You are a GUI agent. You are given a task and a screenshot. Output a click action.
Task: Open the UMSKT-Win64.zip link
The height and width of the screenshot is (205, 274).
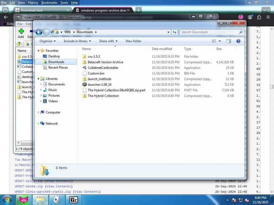[x=29, y=186]
